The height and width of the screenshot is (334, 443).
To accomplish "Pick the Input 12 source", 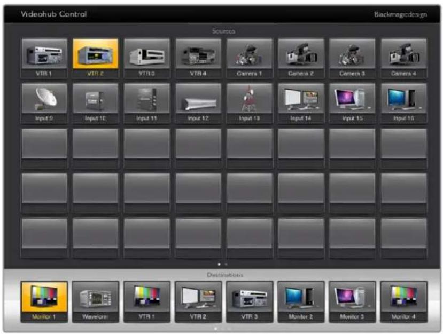I will [198, 103].
